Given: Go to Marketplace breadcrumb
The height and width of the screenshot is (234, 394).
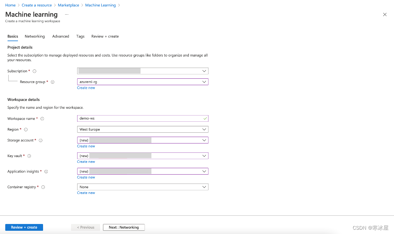Looking at the screenshot, I should pos(68,5).
